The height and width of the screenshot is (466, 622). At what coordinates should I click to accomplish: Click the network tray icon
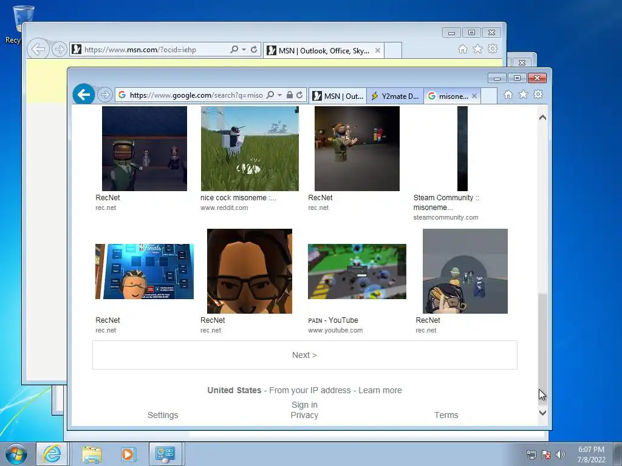[531, 454]
